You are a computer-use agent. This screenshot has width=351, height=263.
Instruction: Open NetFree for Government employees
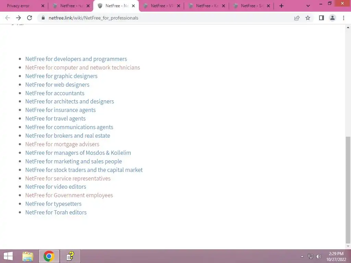coord(69,195)
